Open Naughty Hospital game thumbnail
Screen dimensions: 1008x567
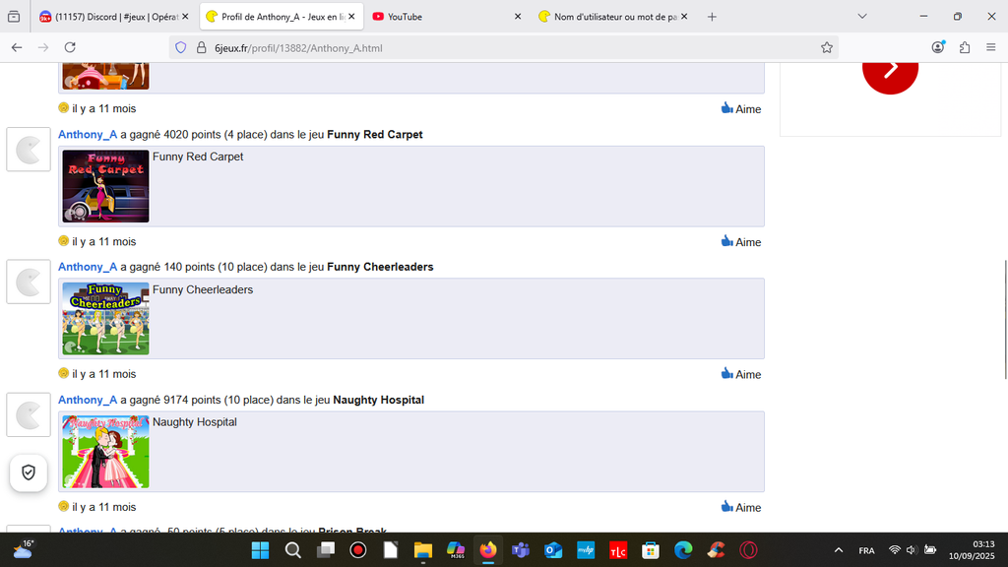105,451
